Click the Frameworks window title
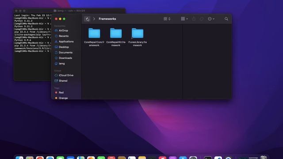Viewport: 283px width, 159px height. 107,19
